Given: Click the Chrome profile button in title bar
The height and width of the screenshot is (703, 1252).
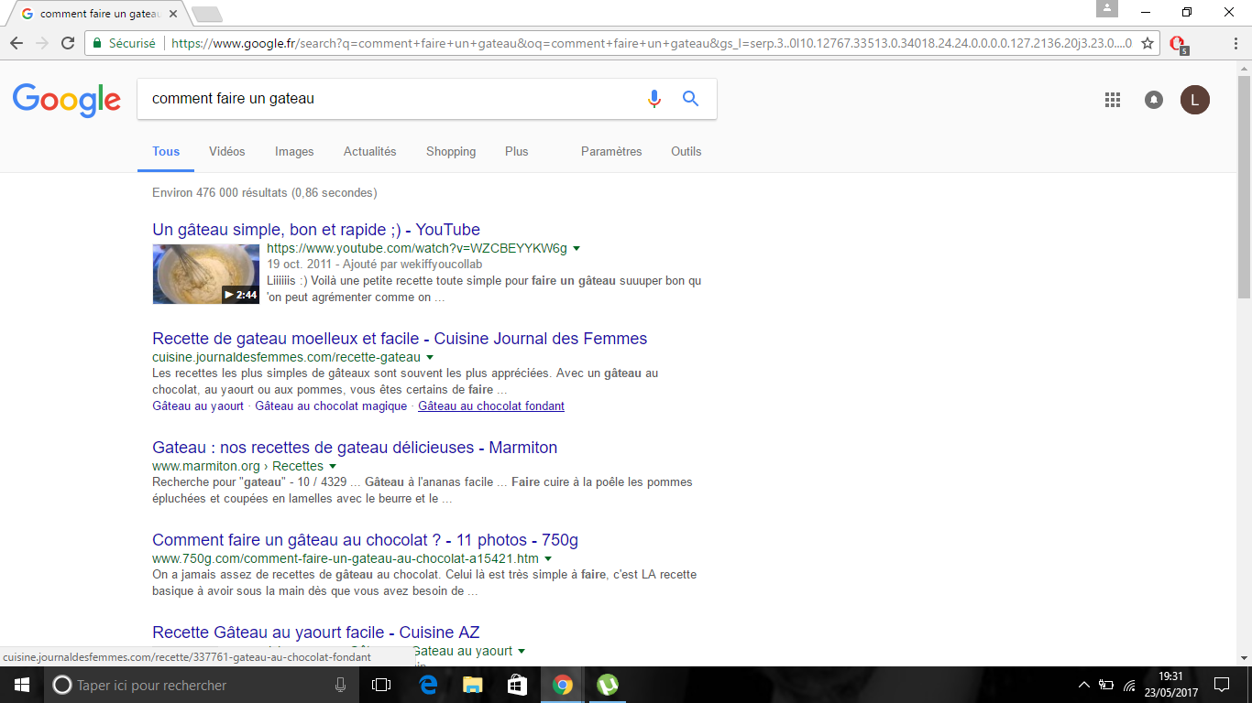Looking at the screenshot, I should pos(1107,9).
